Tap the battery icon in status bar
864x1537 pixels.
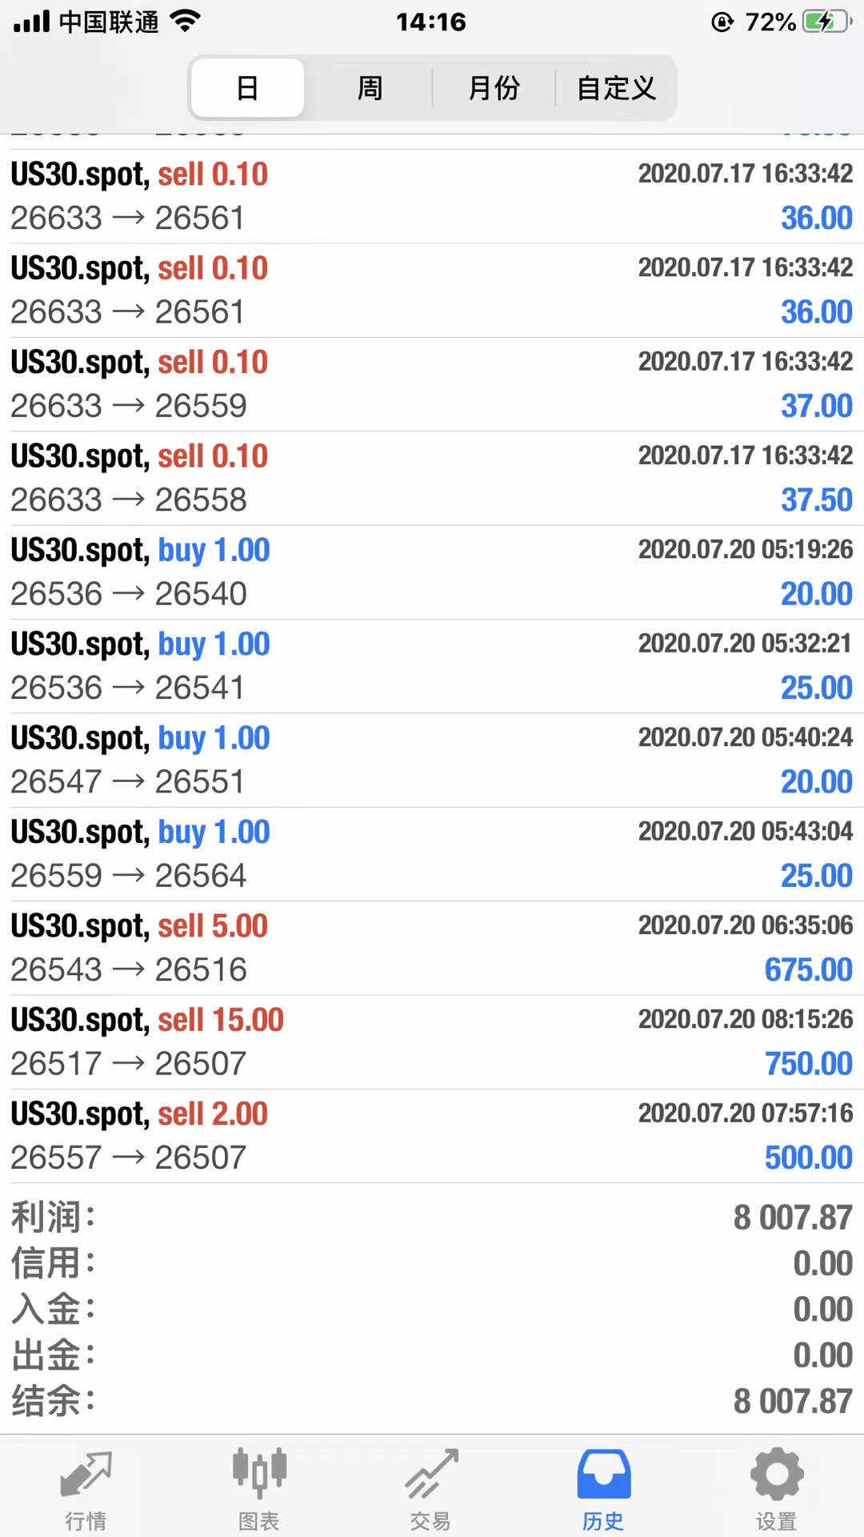click(825, 22)
